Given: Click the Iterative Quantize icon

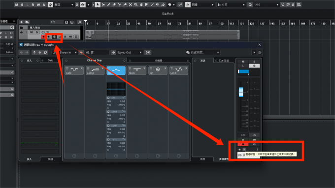Looking at the screenshot, I should (x=283, y=4).
